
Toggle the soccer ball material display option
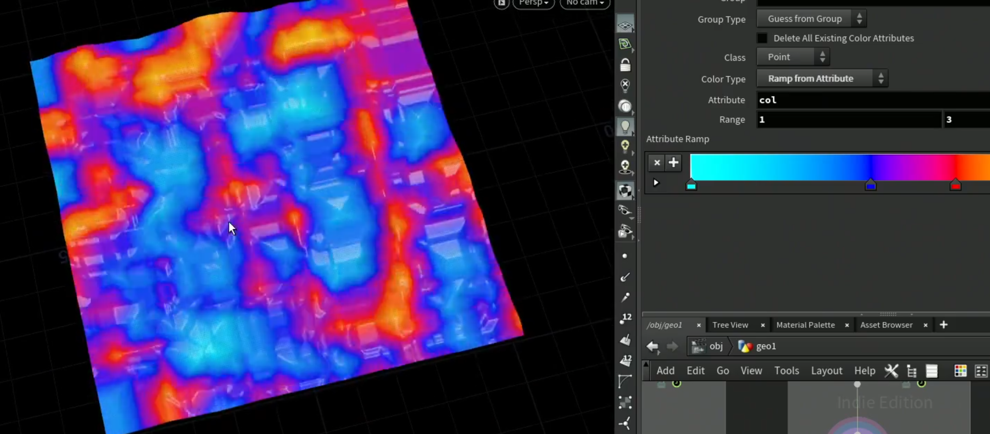625,191
